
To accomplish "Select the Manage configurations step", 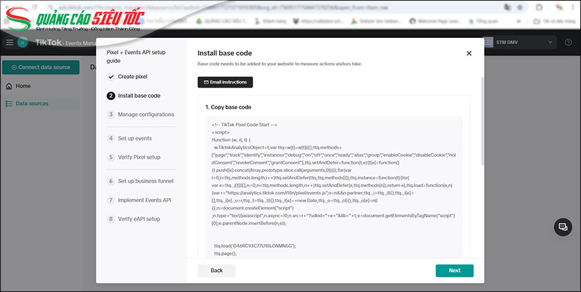I will click(145, 115).
